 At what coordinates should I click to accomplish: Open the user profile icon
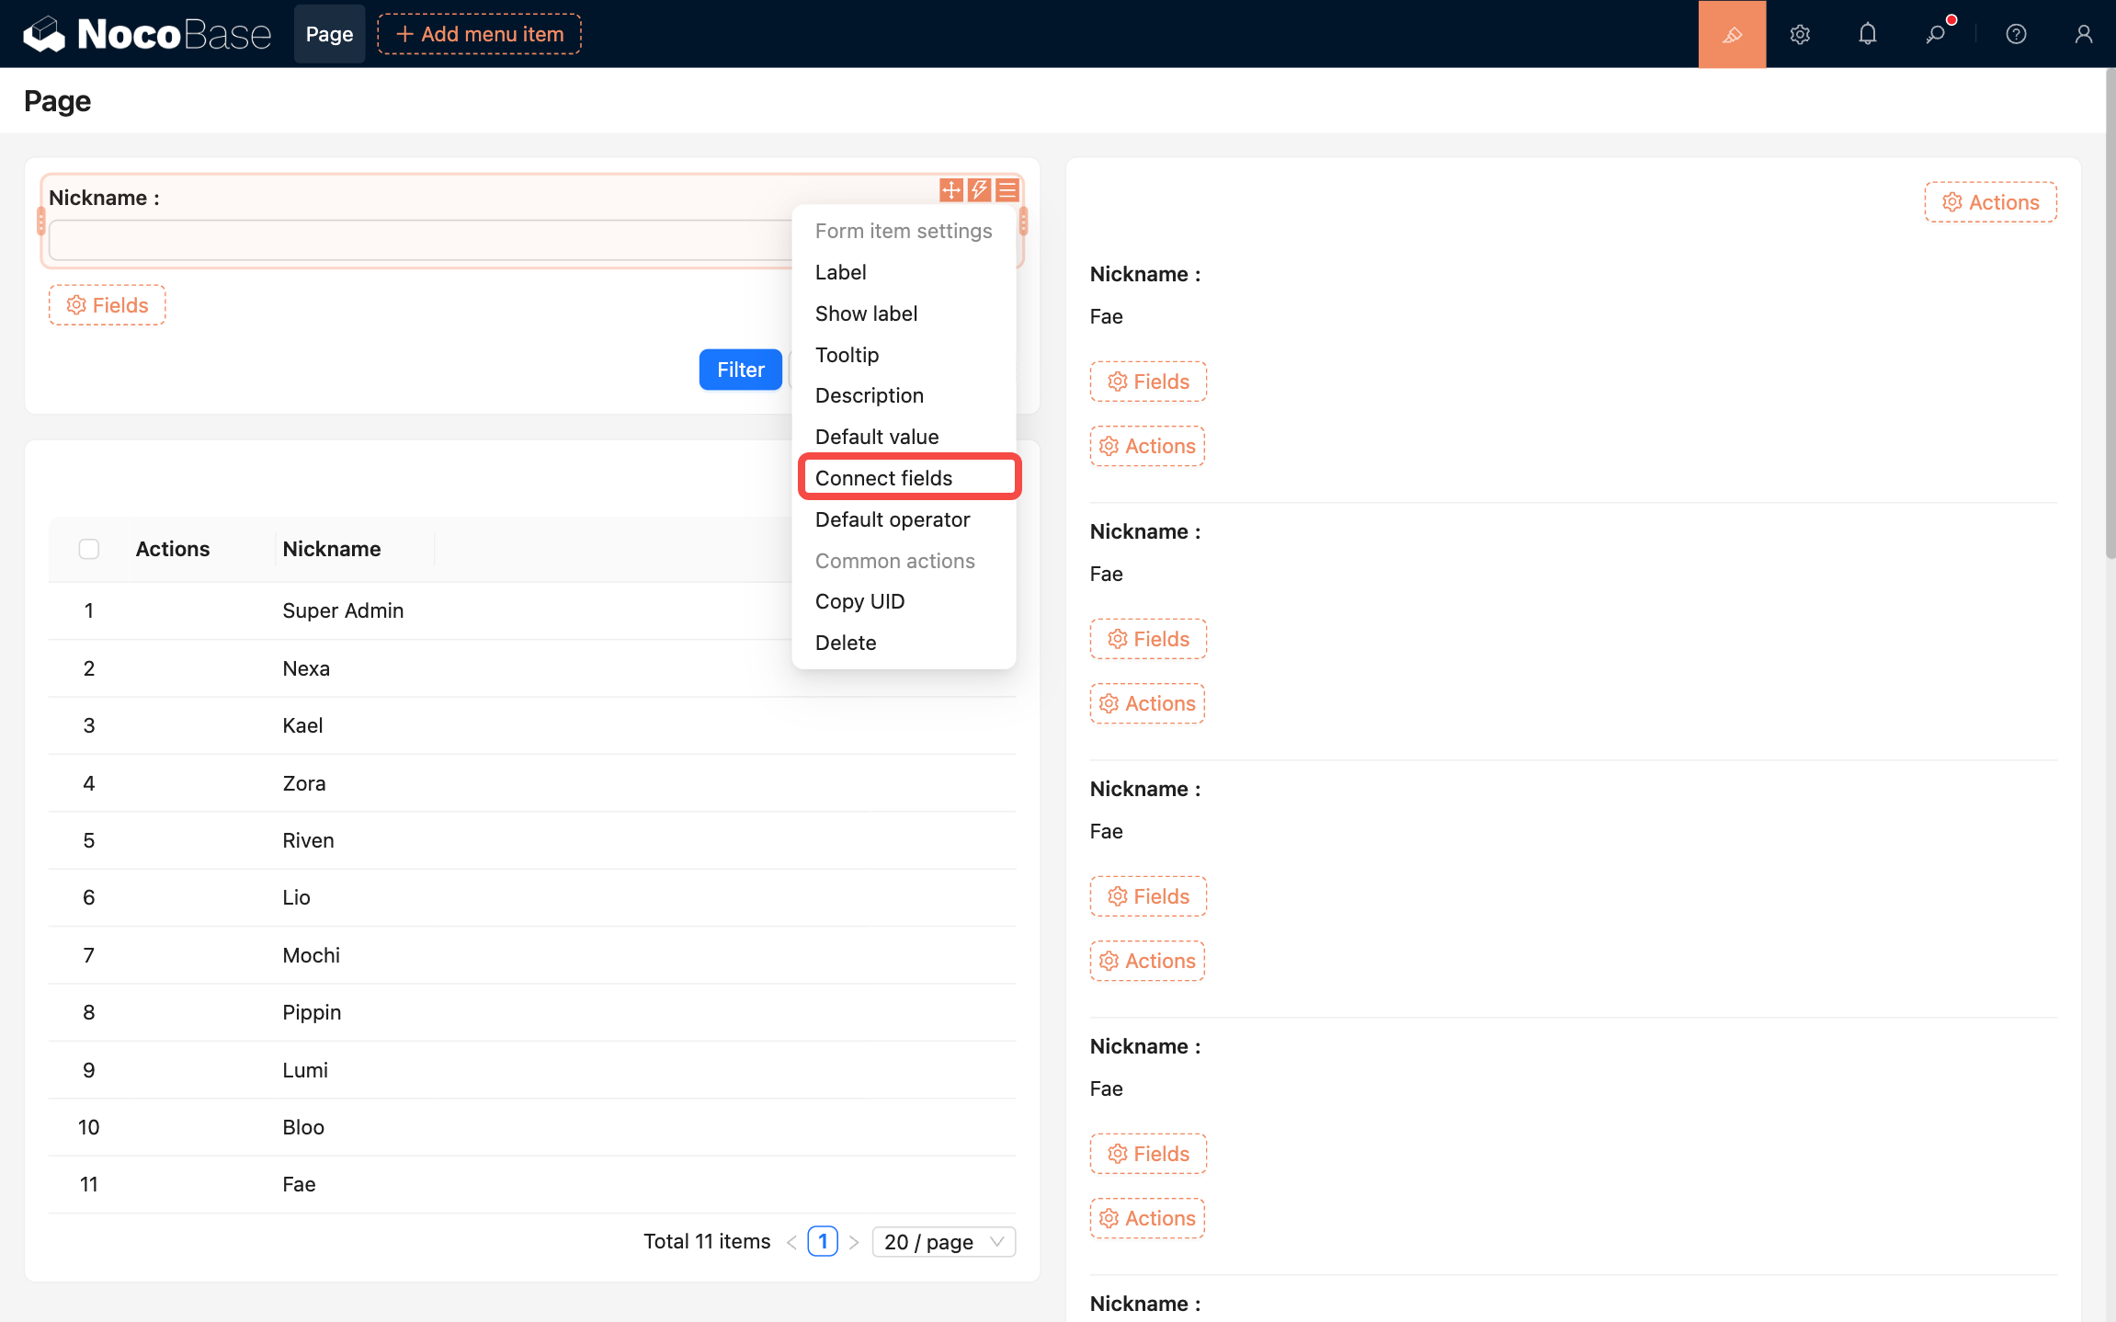pos(2083,34)
